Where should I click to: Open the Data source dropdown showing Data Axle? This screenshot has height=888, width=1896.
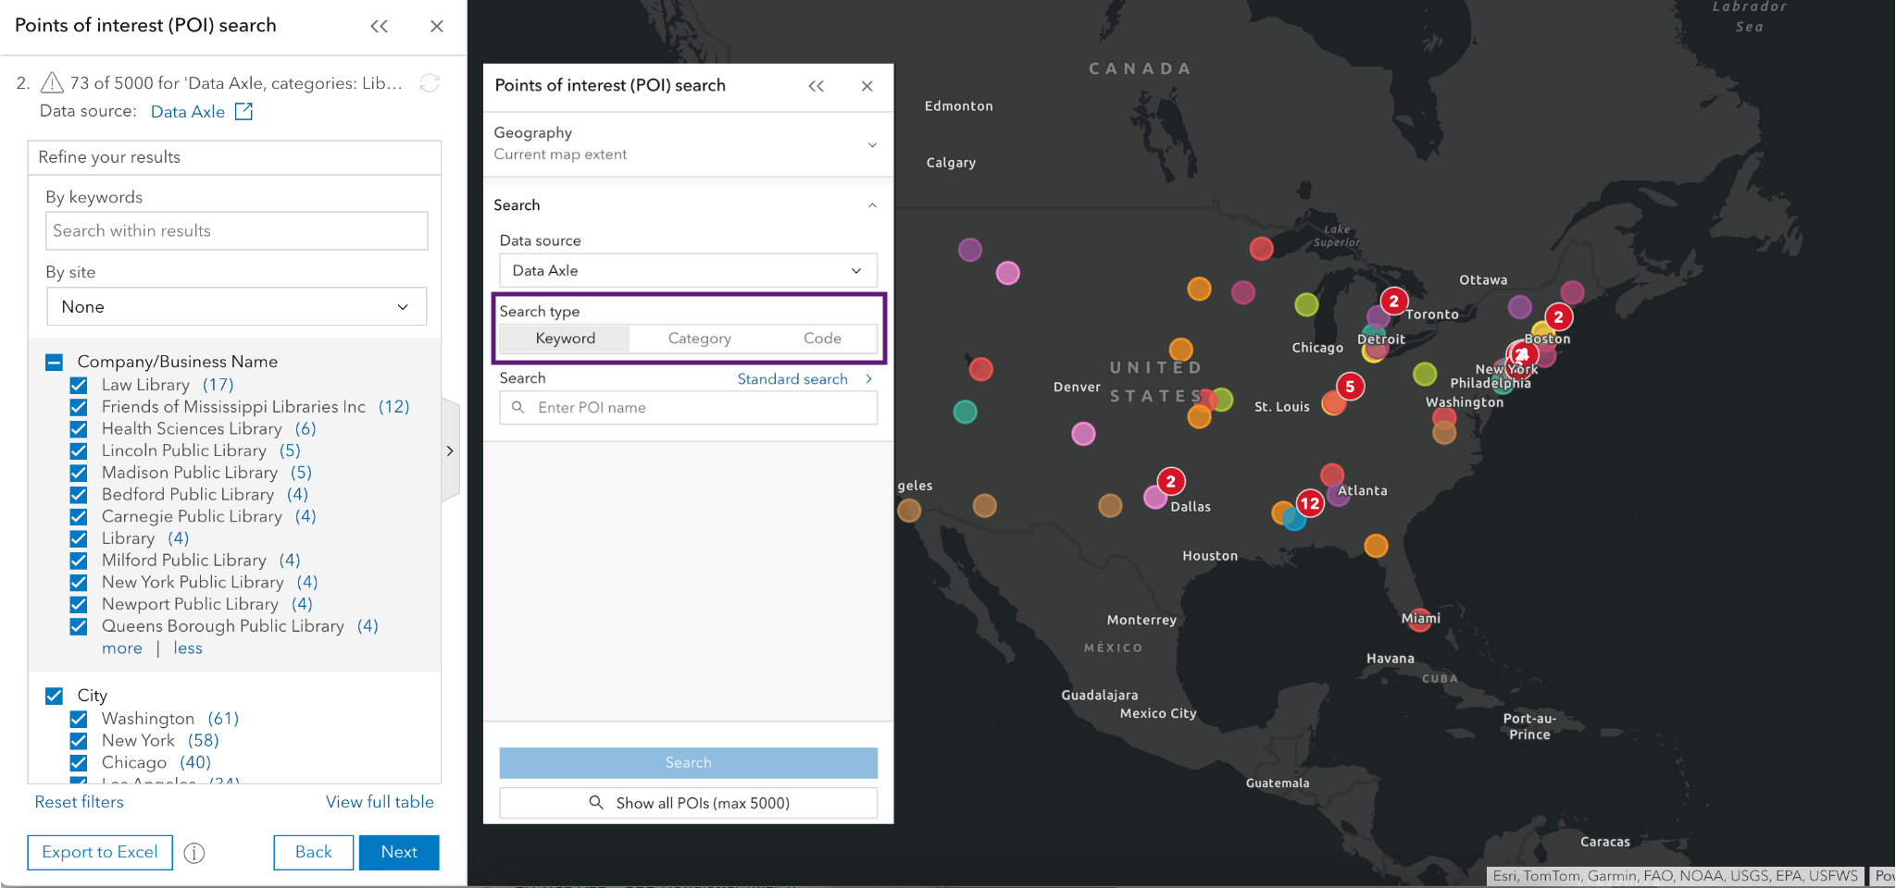pyautogui.click(x=688, y=271)
